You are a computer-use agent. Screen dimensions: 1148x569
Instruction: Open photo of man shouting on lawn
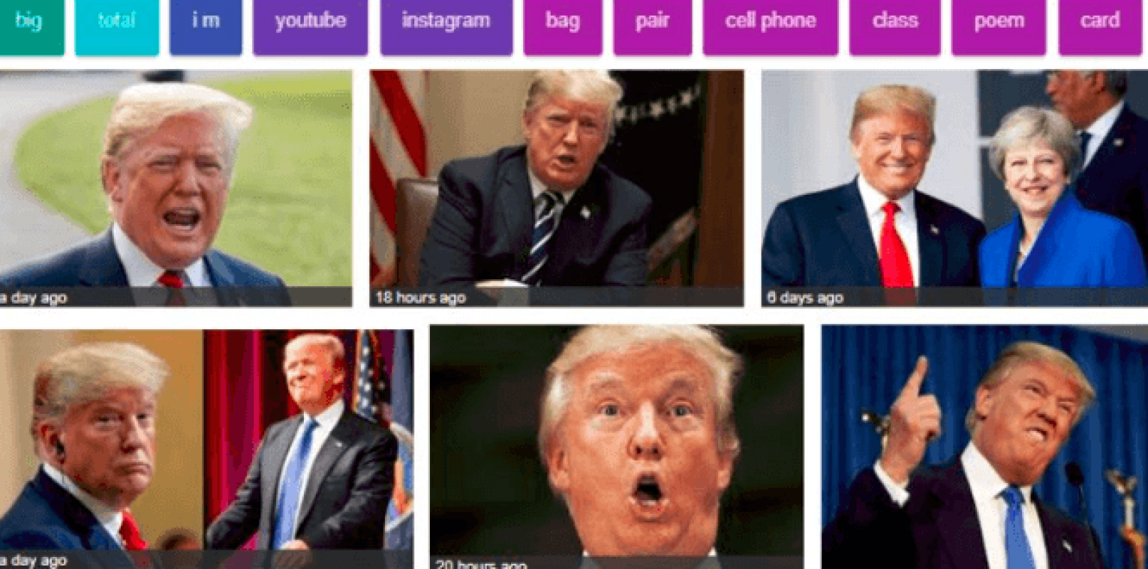(176, 188)
